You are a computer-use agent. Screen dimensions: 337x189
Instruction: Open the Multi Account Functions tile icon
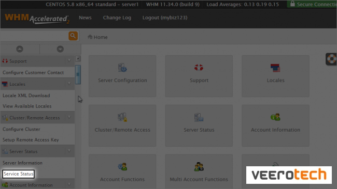[x=199, y=166]
